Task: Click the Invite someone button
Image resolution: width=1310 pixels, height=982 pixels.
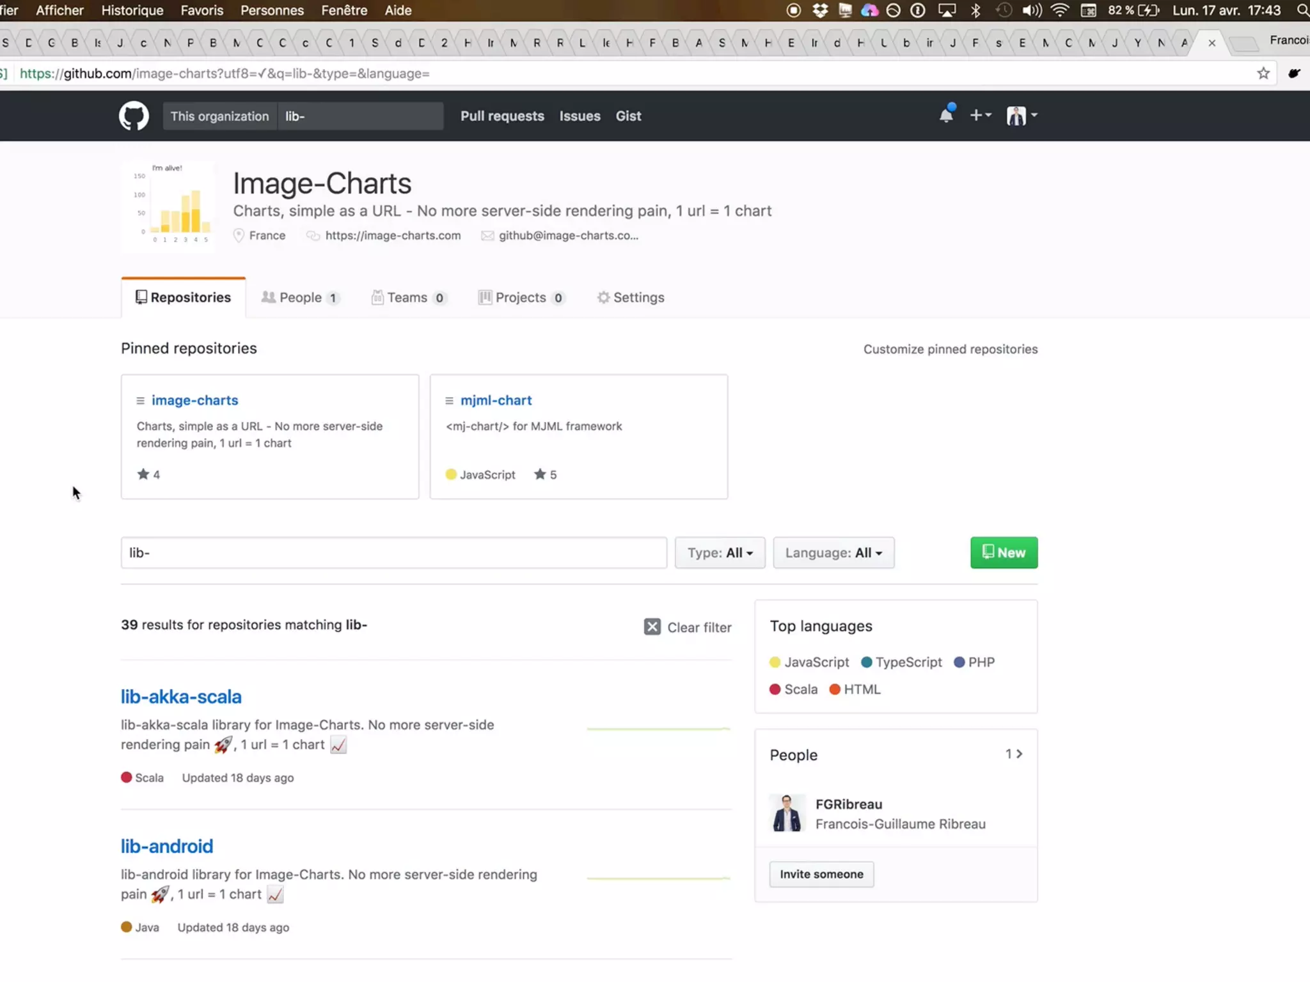Action: [x=821, y=874]
